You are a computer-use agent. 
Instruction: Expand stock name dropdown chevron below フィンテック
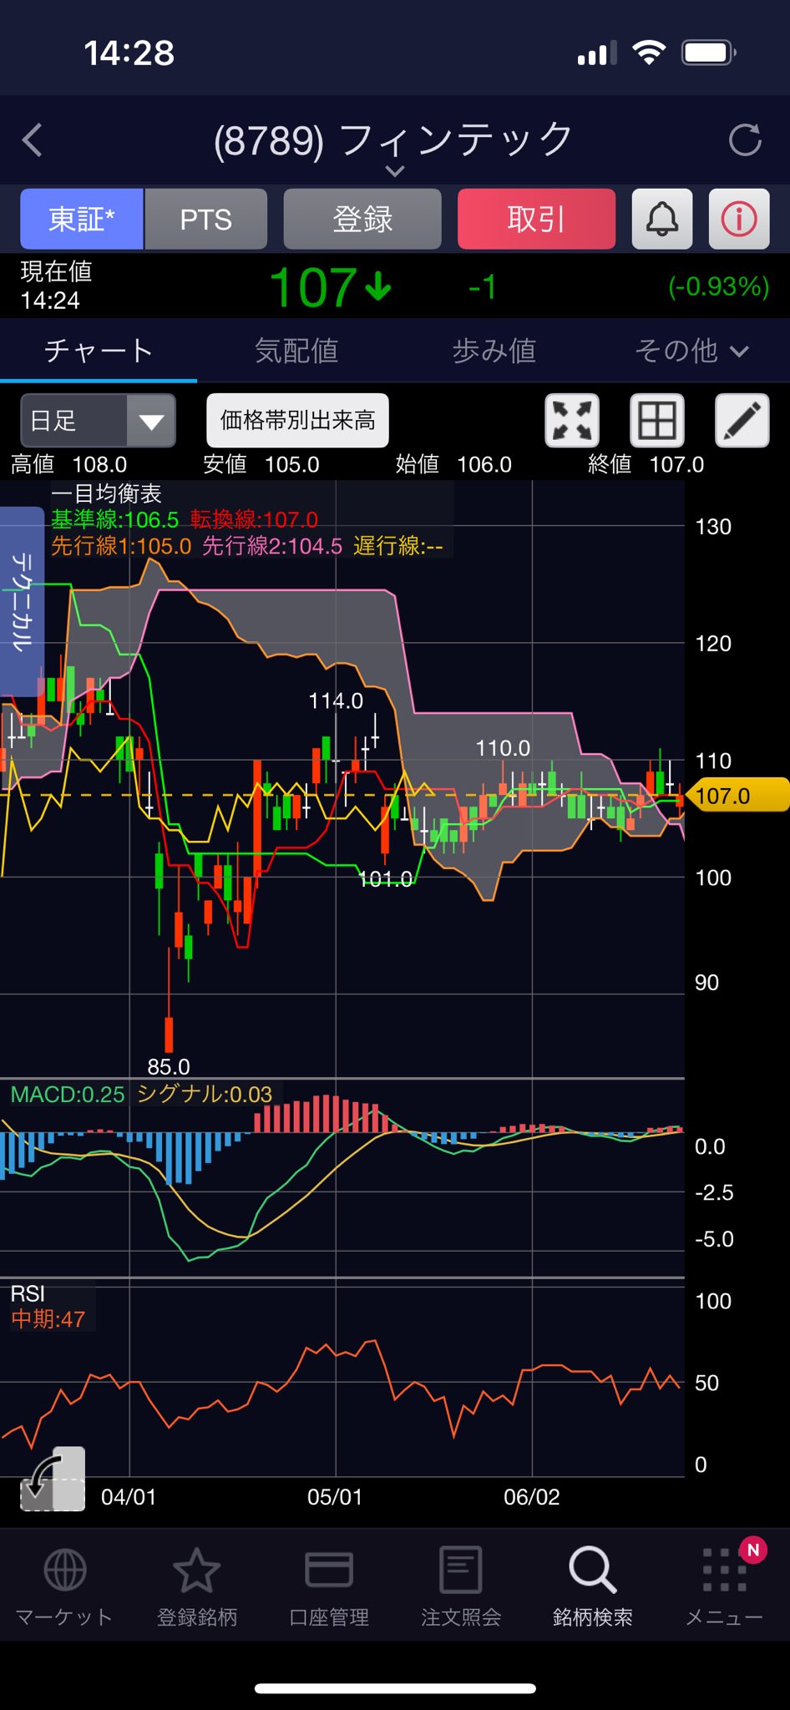point(394,170)
